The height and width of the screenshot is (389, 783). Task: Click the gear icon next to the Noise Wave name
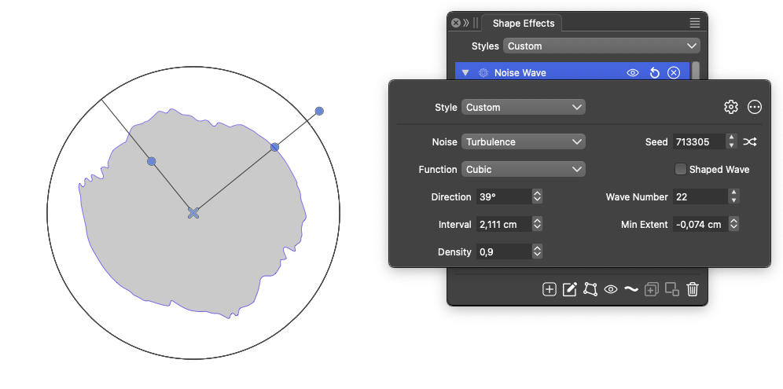[483, 73]
